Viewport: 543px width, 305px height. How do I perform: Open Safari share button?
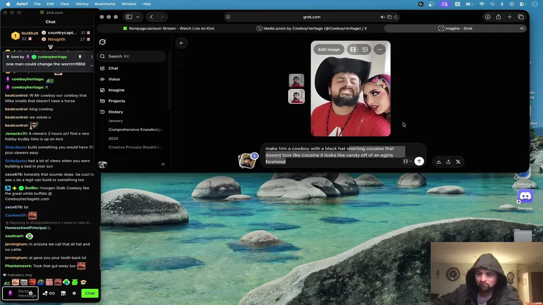[498, 17]
